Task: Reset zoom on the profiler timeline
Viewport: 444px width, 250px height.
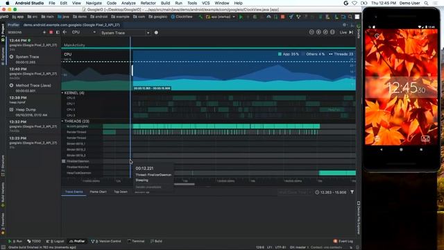Action: click(x=325, y=33)
